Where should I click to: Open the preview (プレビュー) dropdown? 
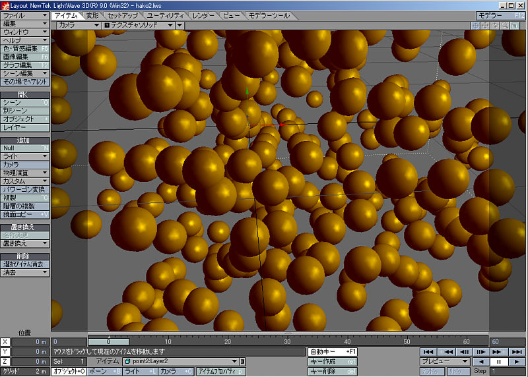pos(444,362)
